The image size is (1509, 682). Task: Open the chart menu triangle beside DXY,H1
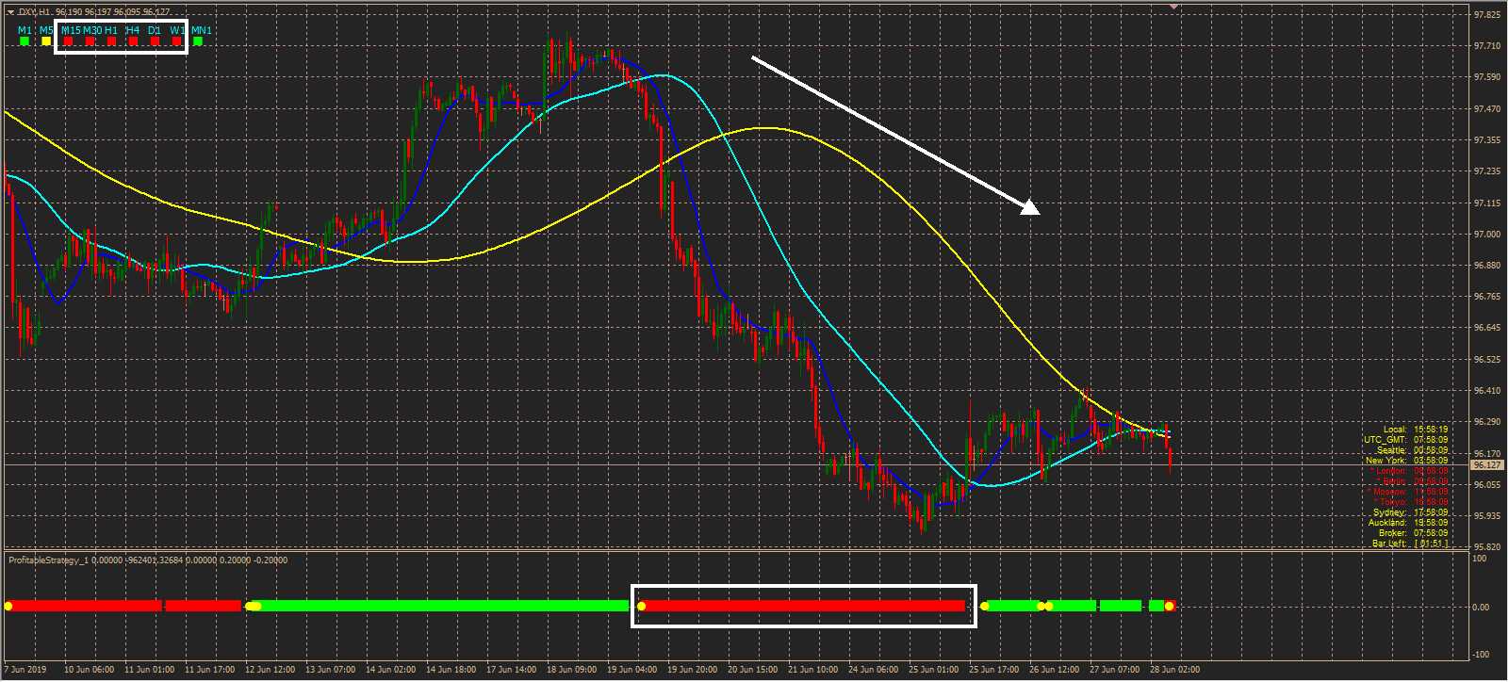point(10,12)
